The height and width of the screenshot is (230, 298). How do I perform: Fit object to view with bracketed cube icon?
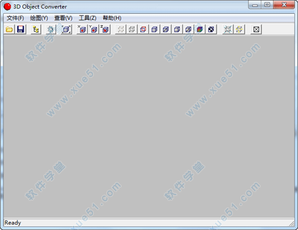(x=67, y=29)
